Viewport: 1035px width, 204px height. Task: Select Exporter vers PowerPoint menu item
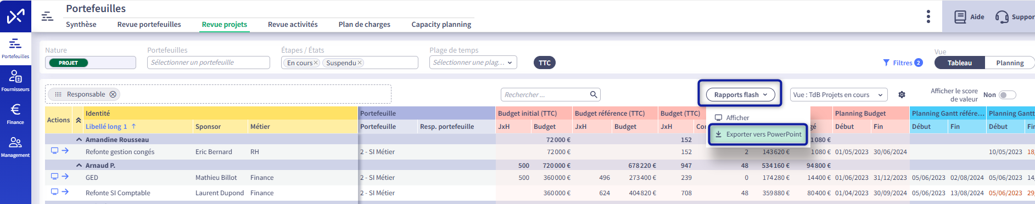(758, 134)
